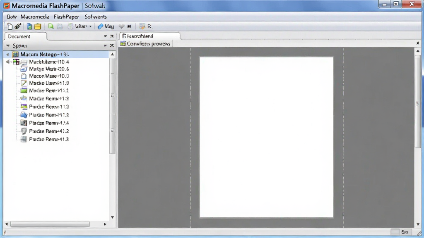
Task: Click the faded copy pages toolbar icon
Action: (x=60, y=26)
